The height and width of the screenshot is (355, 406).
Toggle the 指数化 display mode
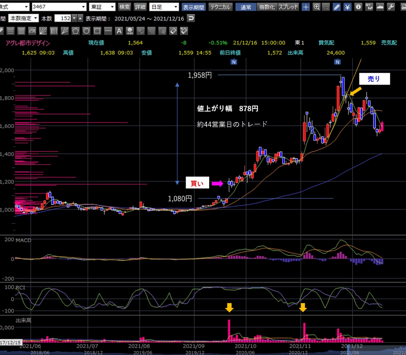coord(267,7)
